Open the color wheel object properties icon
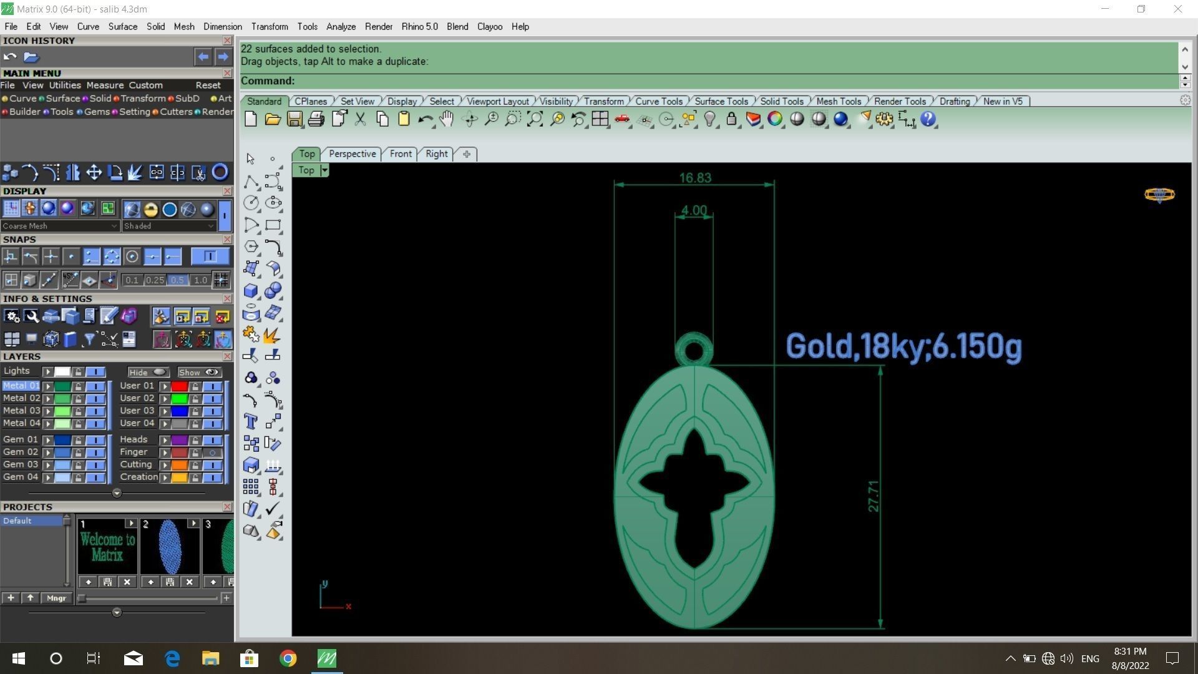The height and width of the screenshot is (674, 1198). pos(775,119)
